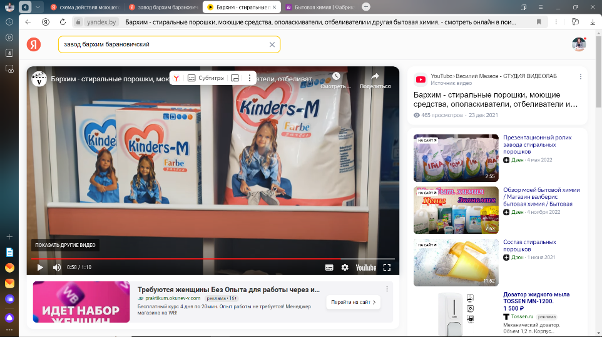Viewport: 602px width, 337px height.
Task: Open synced devices/tabs icon in title bar
Action: [x=524, y=7]
